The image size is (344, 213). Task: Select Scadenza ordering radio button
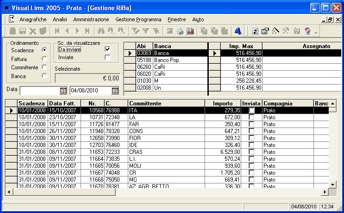44,50
